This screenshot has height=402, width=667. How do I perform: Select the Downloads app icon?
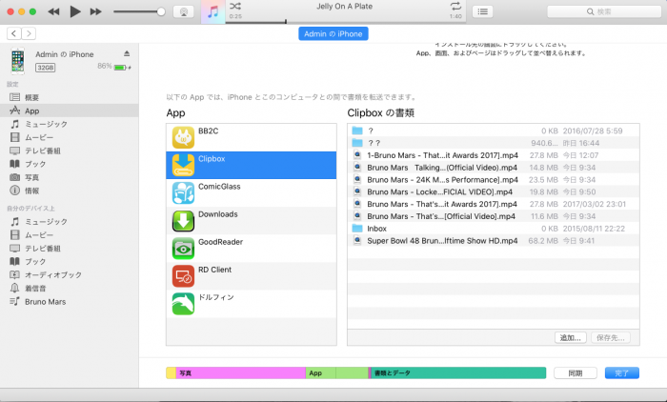point(183,221)
